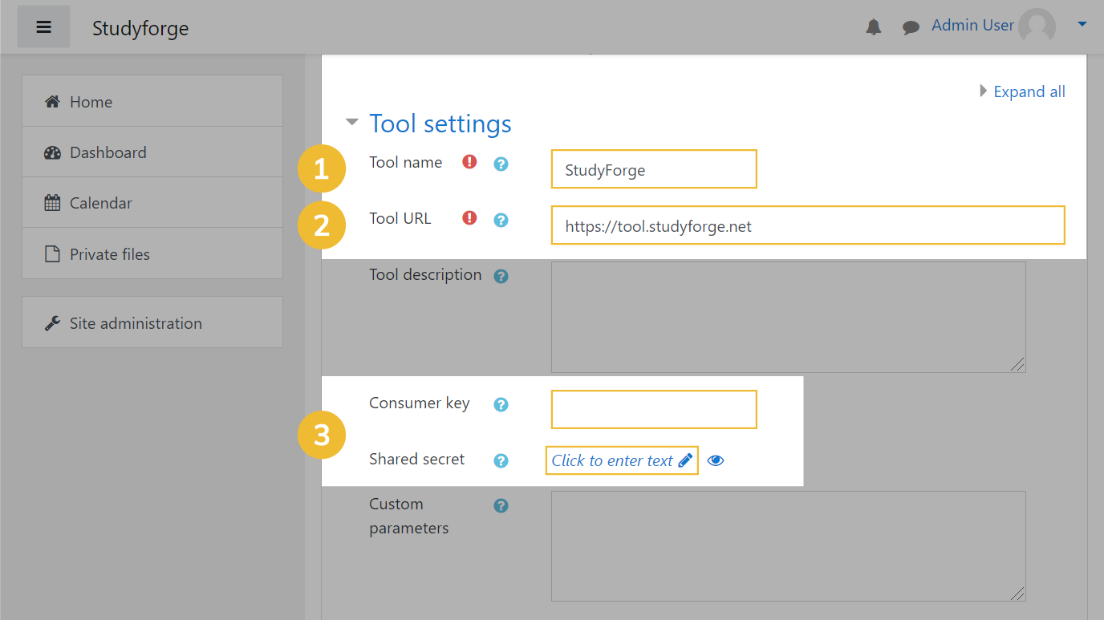Open Calendar in the sidebar
The width and height of the screenshot is (1104, 620).
pos(152,203)
